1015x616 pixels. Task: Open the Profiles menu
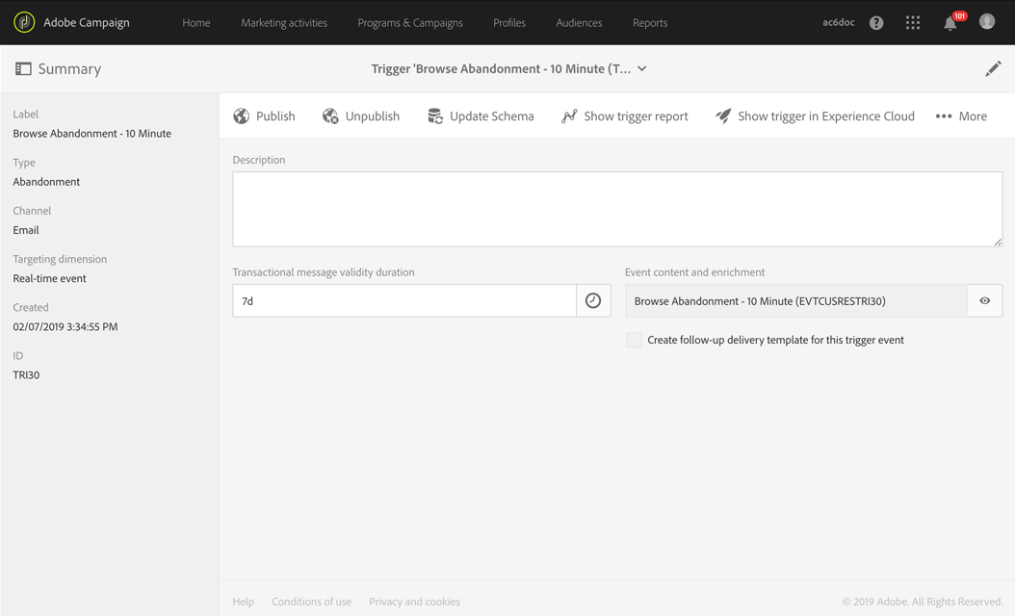tap(509, 23)
